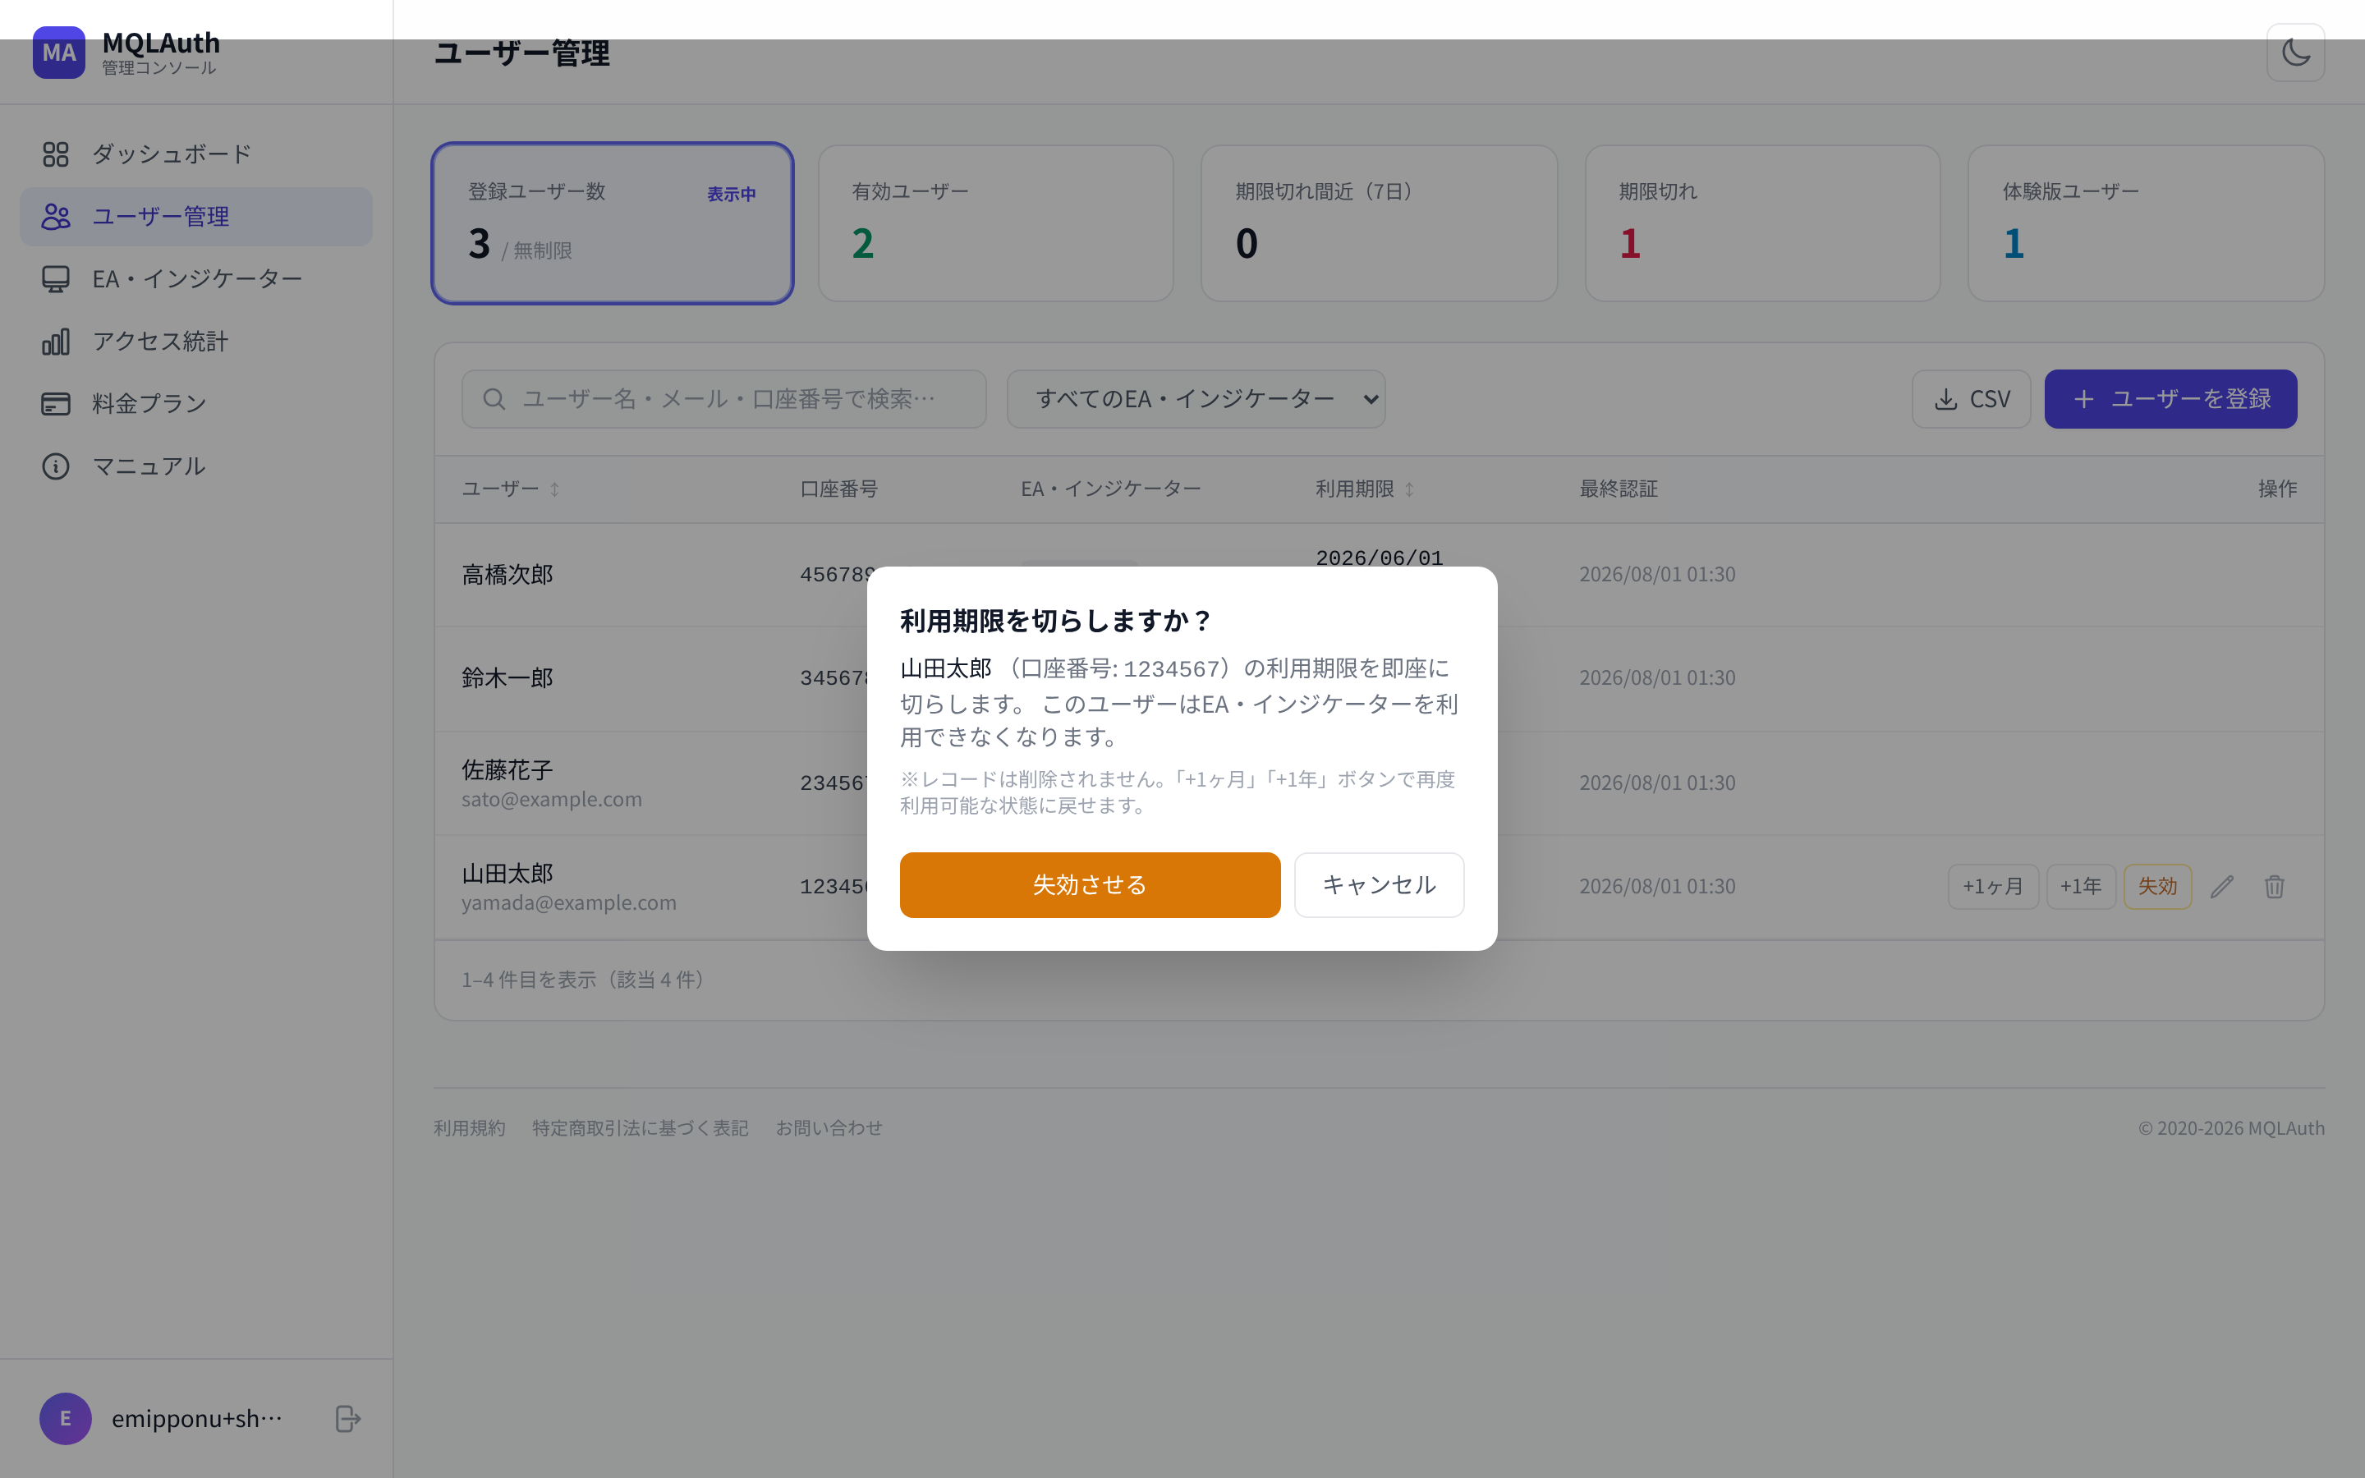Open the お問い合わせ footer link
The height and width of the screenshot is (1478, 2365).
[x=829, y=1128]
